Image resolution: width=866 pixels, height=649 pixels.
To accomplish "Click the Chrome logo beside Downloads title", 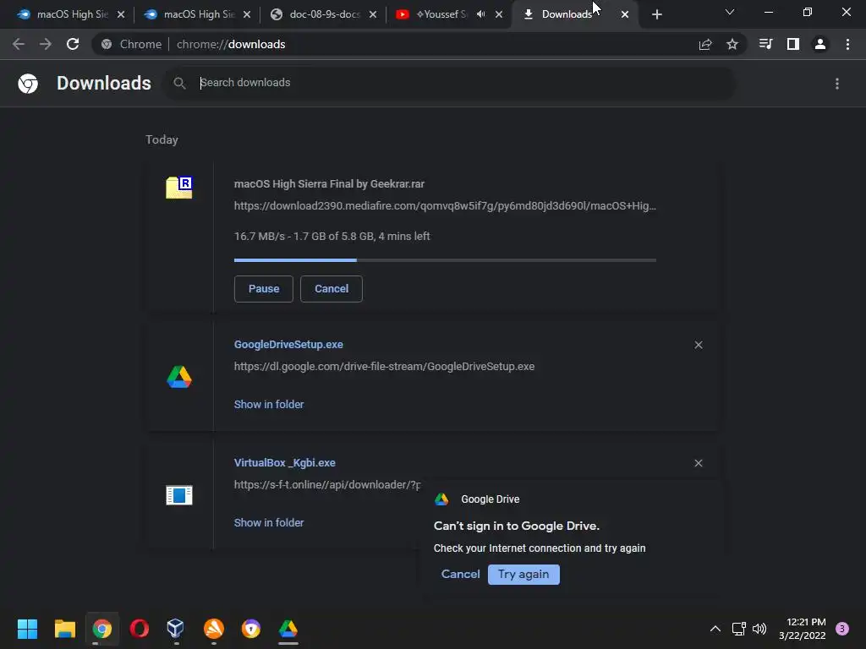I will tap(28, 84).
